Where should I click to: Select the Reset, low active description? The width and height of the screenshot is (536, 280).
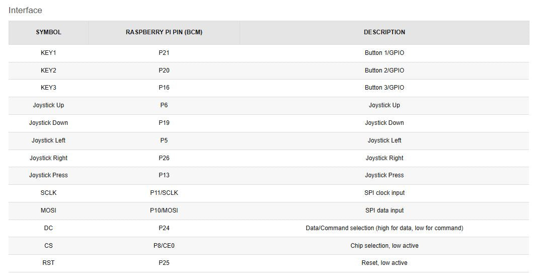pyautogui.click(x=384, y=263)
